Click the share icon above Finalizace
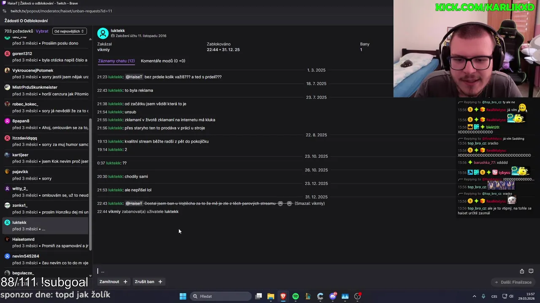This screenshot has height=303, width=540. point(522,271)
